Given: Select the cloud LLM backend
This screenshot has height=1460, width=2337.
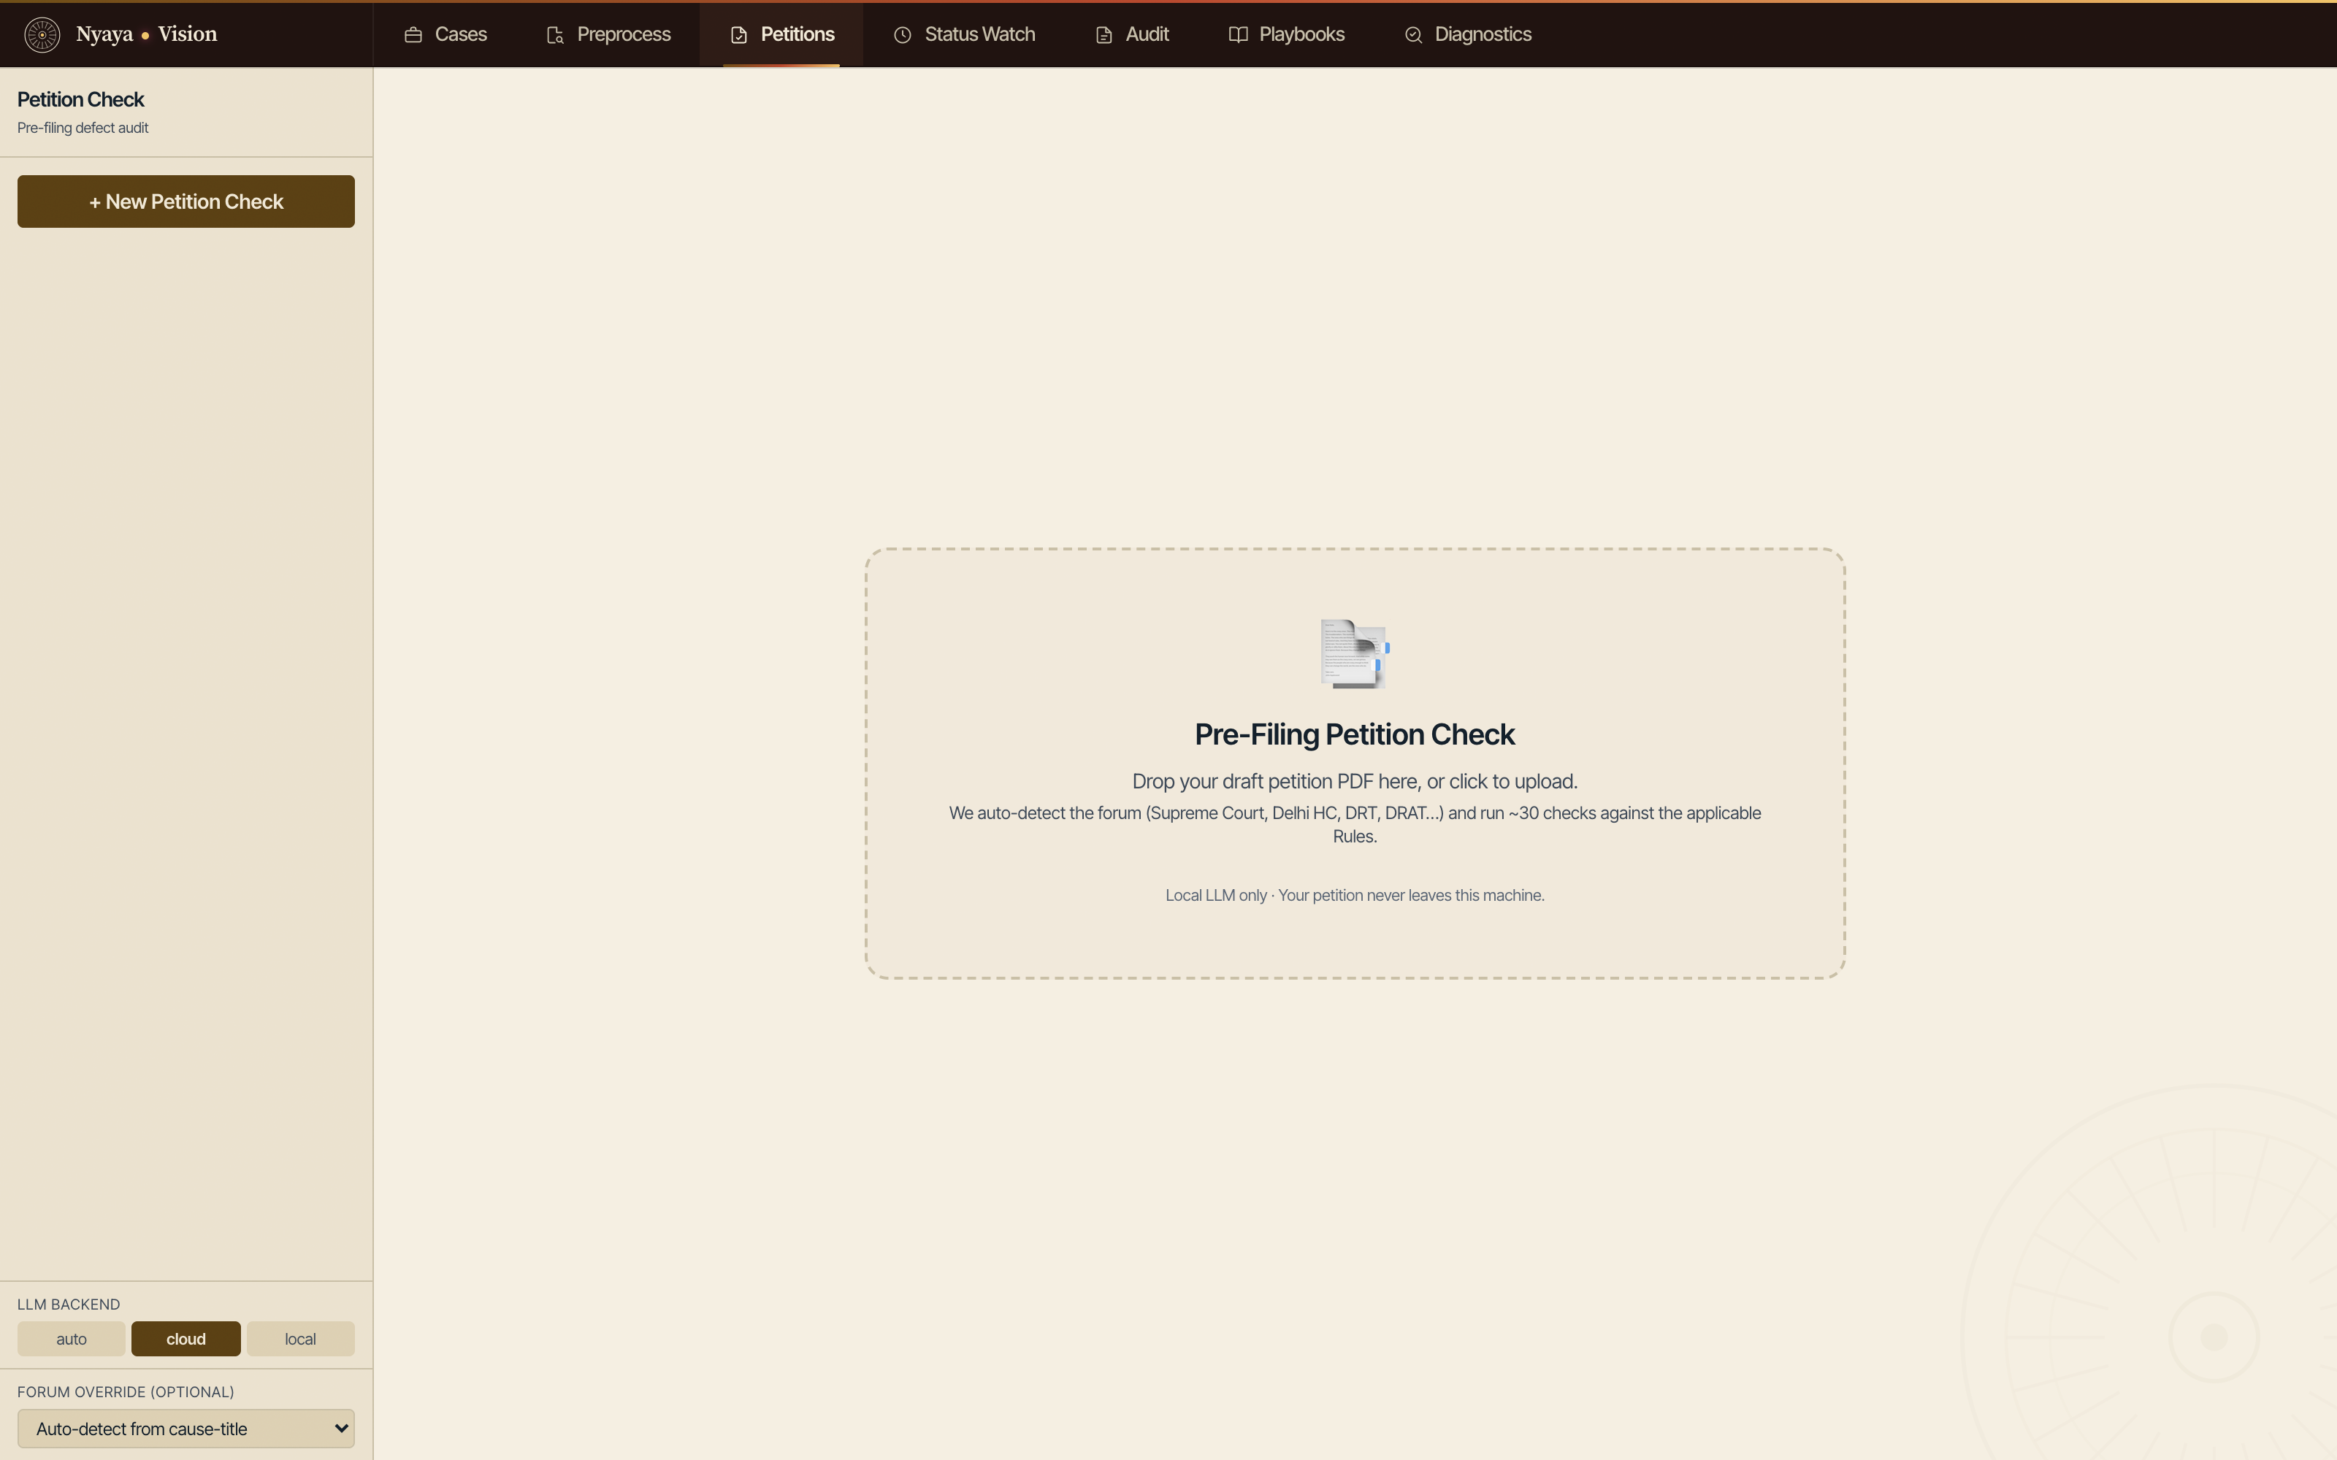Looking at the screenshot, I should click(x=186, y=1340).
